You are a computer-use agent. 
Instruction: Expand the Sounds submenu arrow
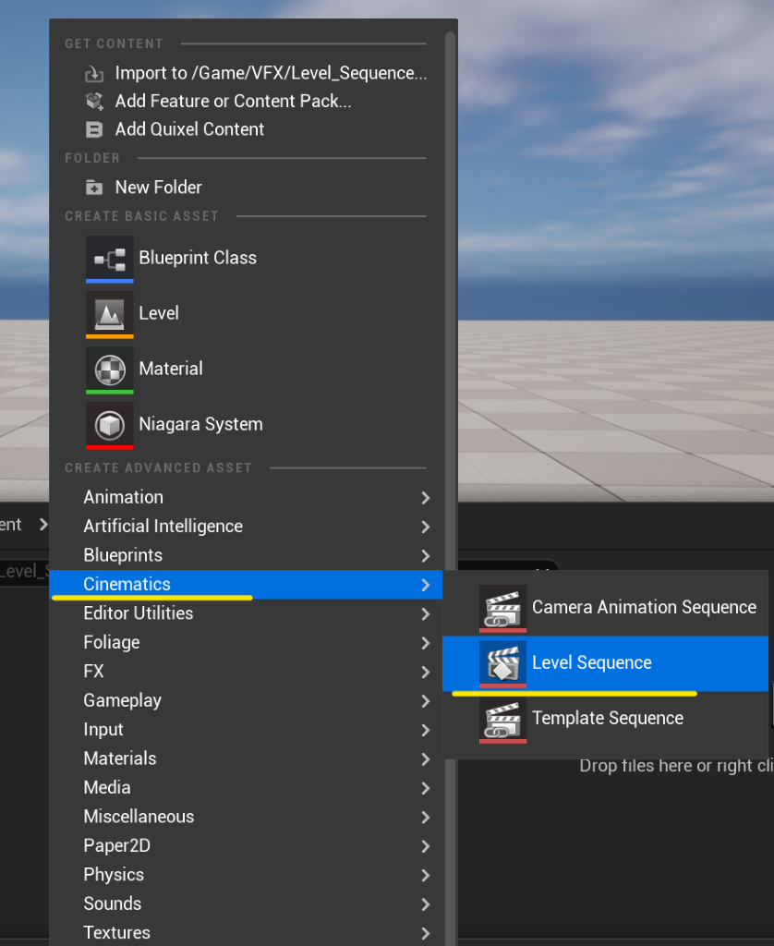pyautogui.click(x=425, y=904)
